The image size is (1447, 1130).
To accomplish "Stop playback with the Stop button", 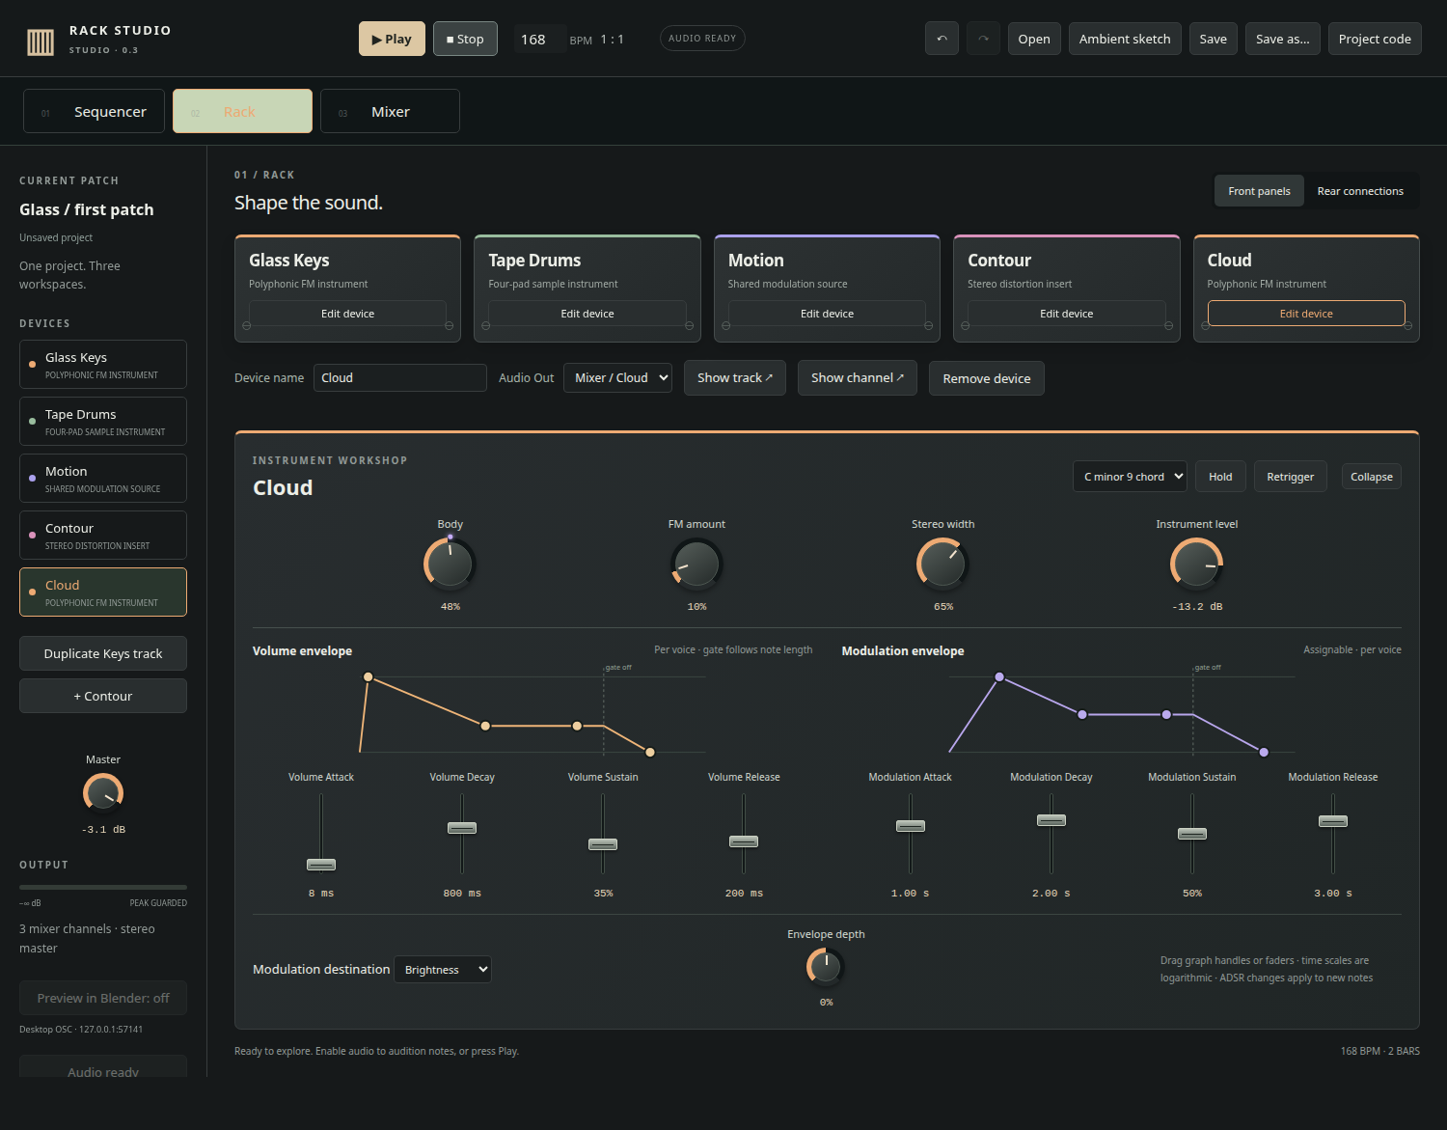I will (x=465, y=39).
